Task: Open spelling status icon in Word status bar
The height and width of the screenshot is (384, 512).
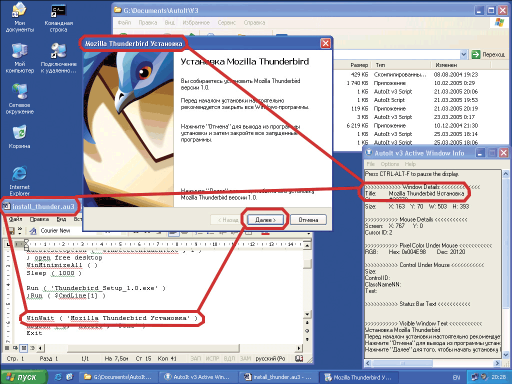Action: tap(299, 358)
